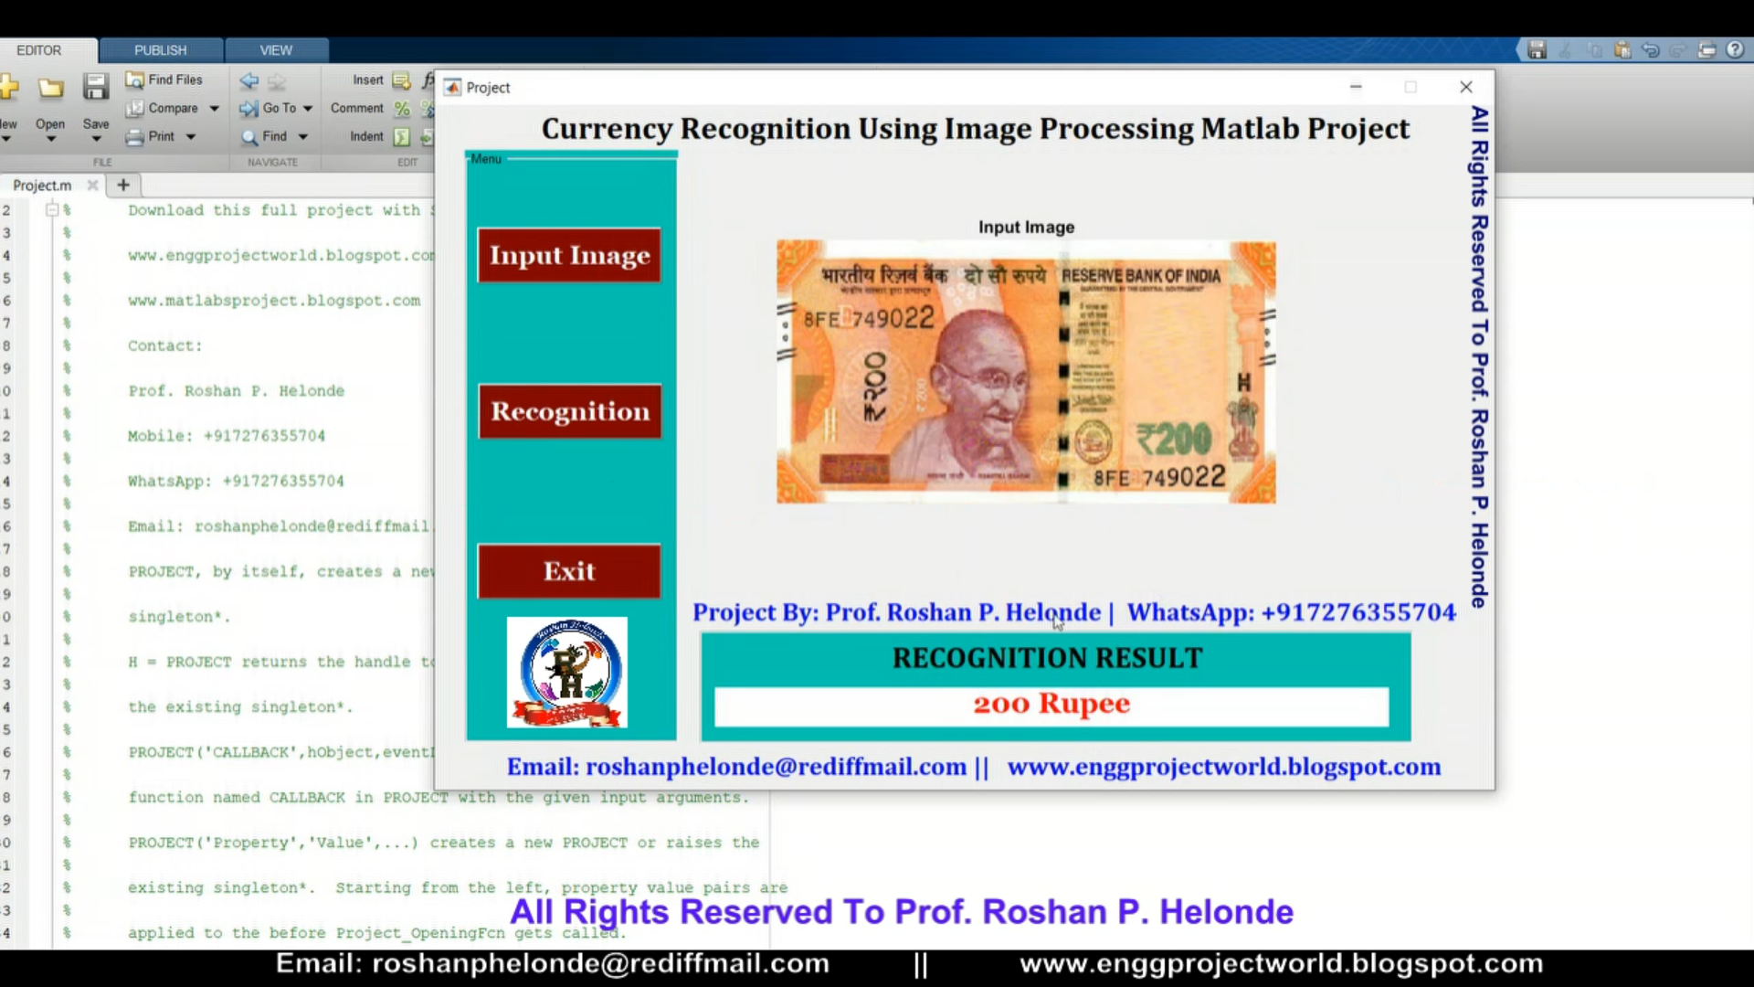
Task: Switch to the VIEW ribbon tab
Action: click(x=276, y=50)
